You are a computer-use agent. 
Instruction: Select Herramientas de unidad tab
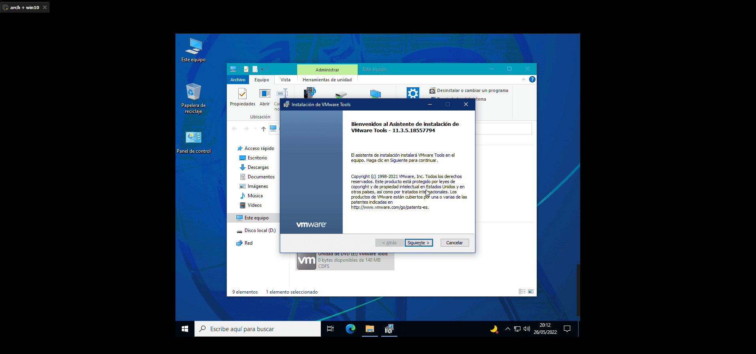[327, 80]
